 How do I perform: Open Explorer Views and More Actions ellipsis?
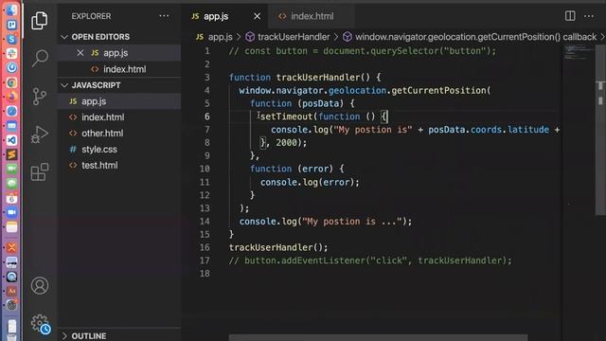point(164,16)
